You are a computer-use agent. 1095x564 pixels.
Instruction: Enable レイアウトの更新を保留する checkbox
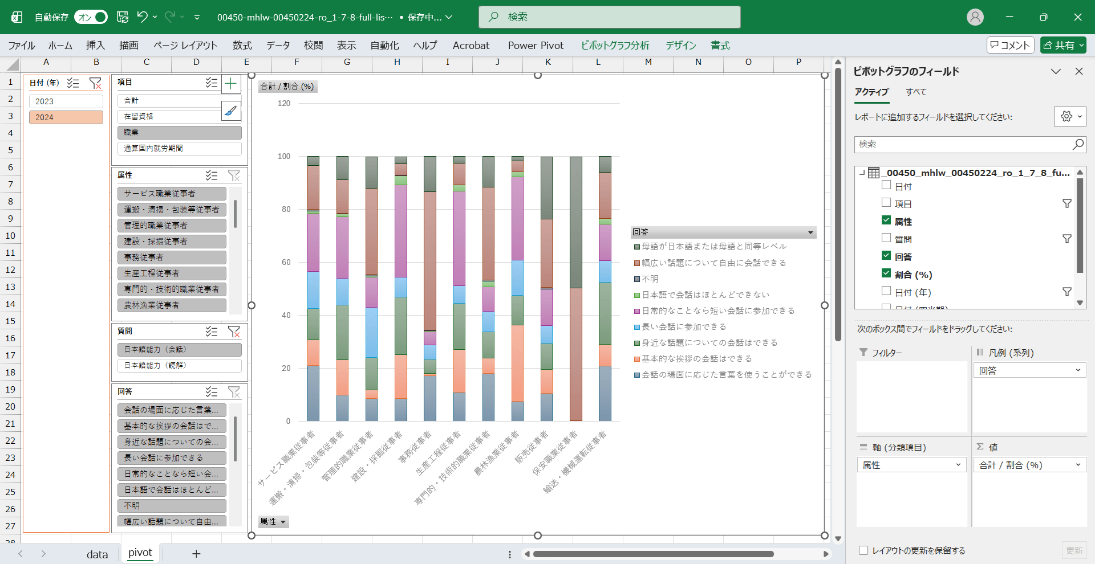863,550
